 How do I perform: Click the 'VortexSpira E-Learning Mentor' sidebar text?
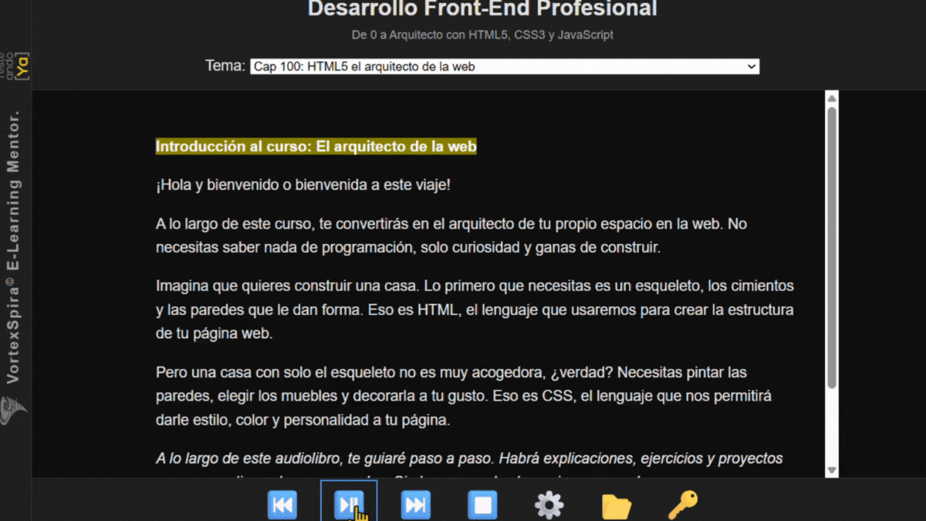click(x=14, y=247)
